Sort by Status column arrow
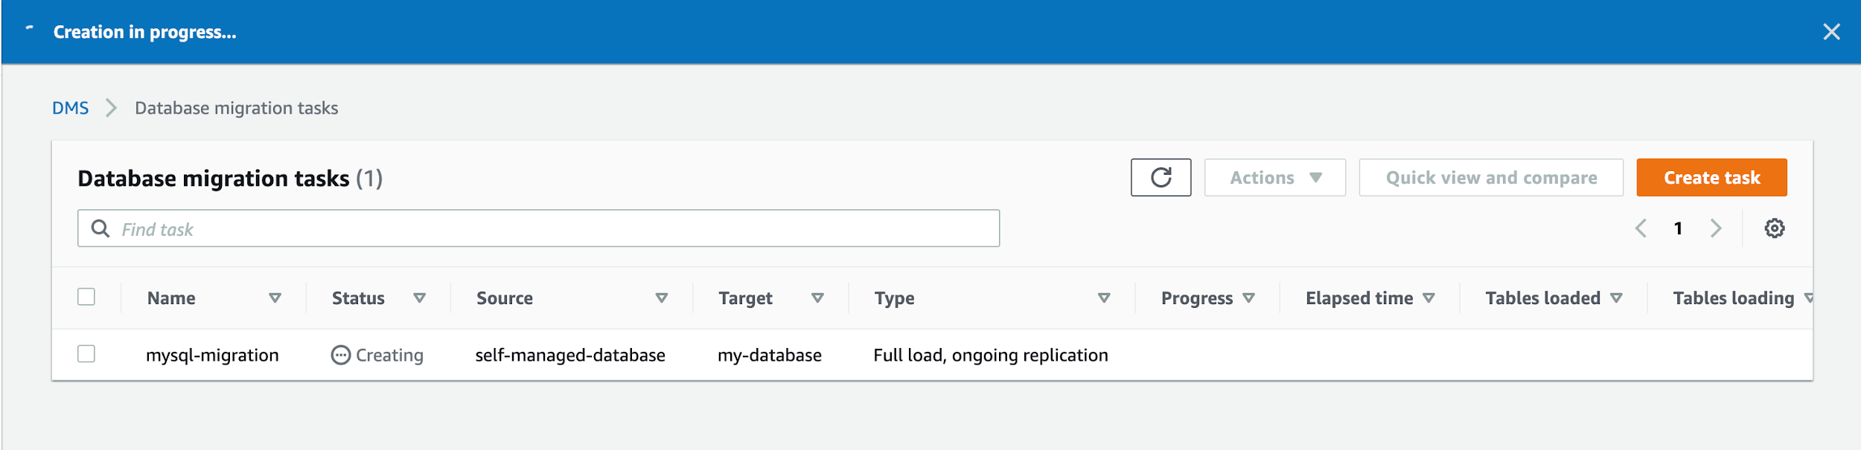The height and width of the screenshot is (450, 1861). click(419, 298)
